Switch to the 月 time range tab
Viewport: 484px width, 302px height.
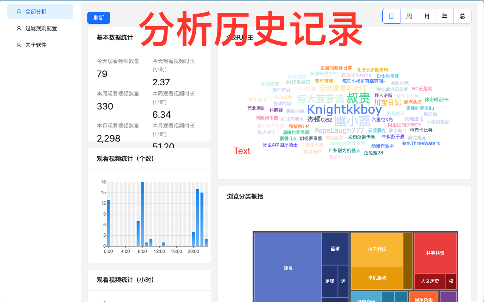point(427,16)
